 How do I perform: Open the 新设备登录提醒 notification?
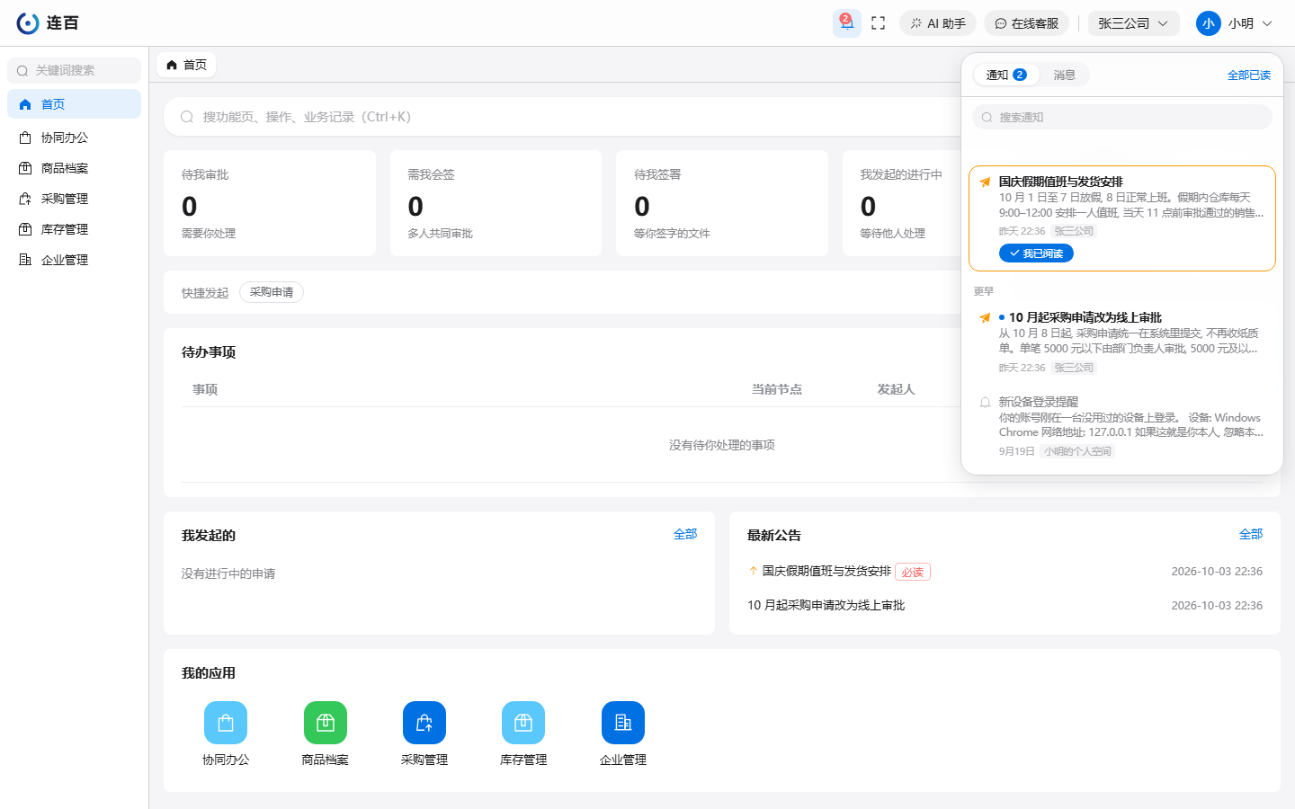[x=1122, y=426]
